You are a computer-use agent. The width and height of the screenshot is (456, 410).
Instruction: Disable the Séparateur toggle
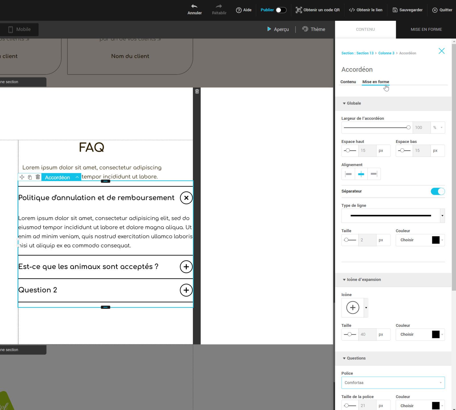point(437,191)
